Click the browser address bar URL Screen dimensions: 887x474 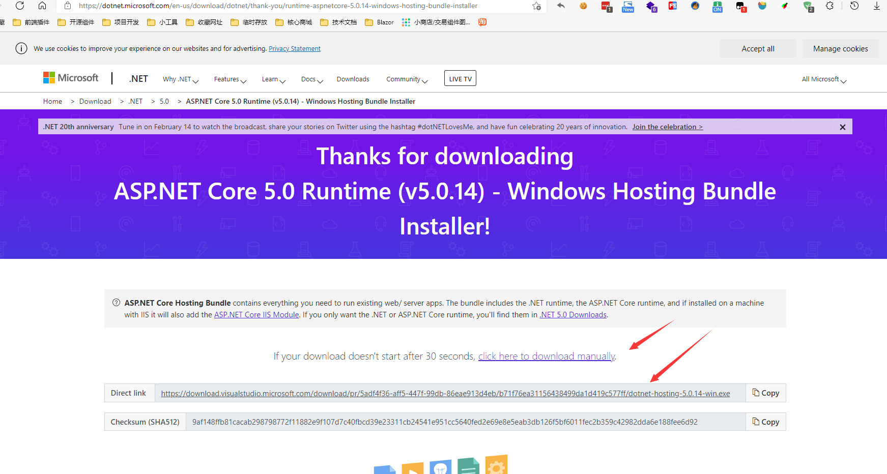(x=278, y=6)
